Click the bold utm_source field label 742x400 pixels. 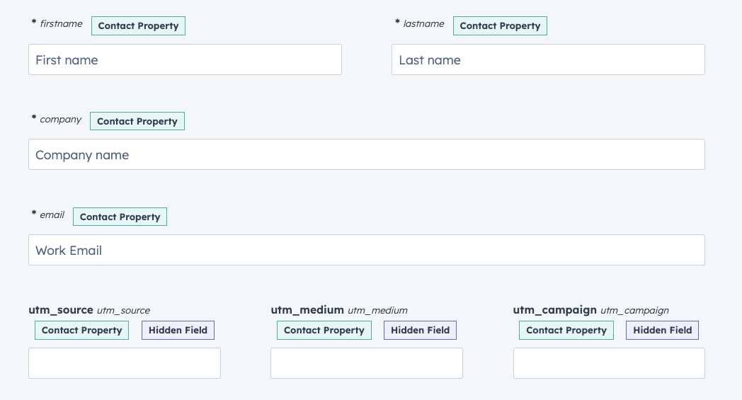coord(61,310)
